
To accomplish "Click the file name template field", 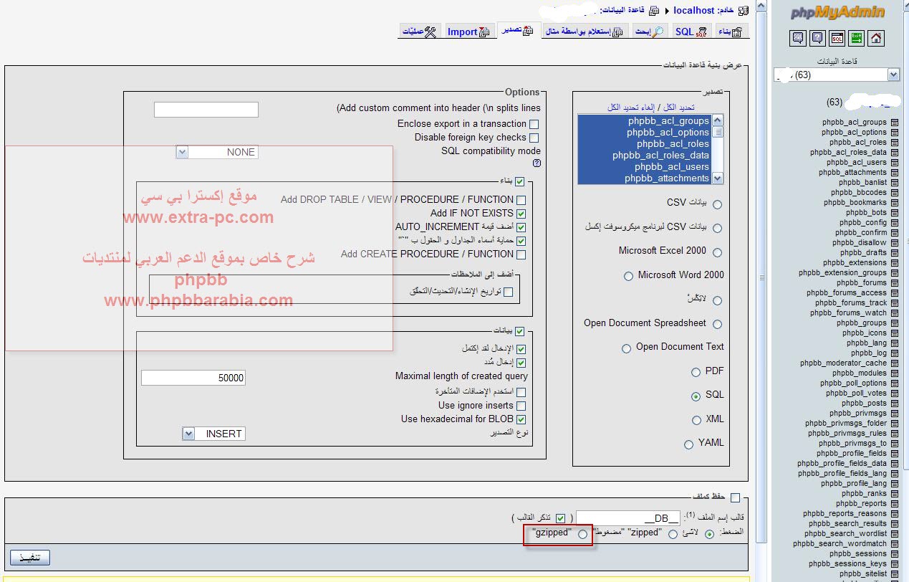I will click(629, 518).
